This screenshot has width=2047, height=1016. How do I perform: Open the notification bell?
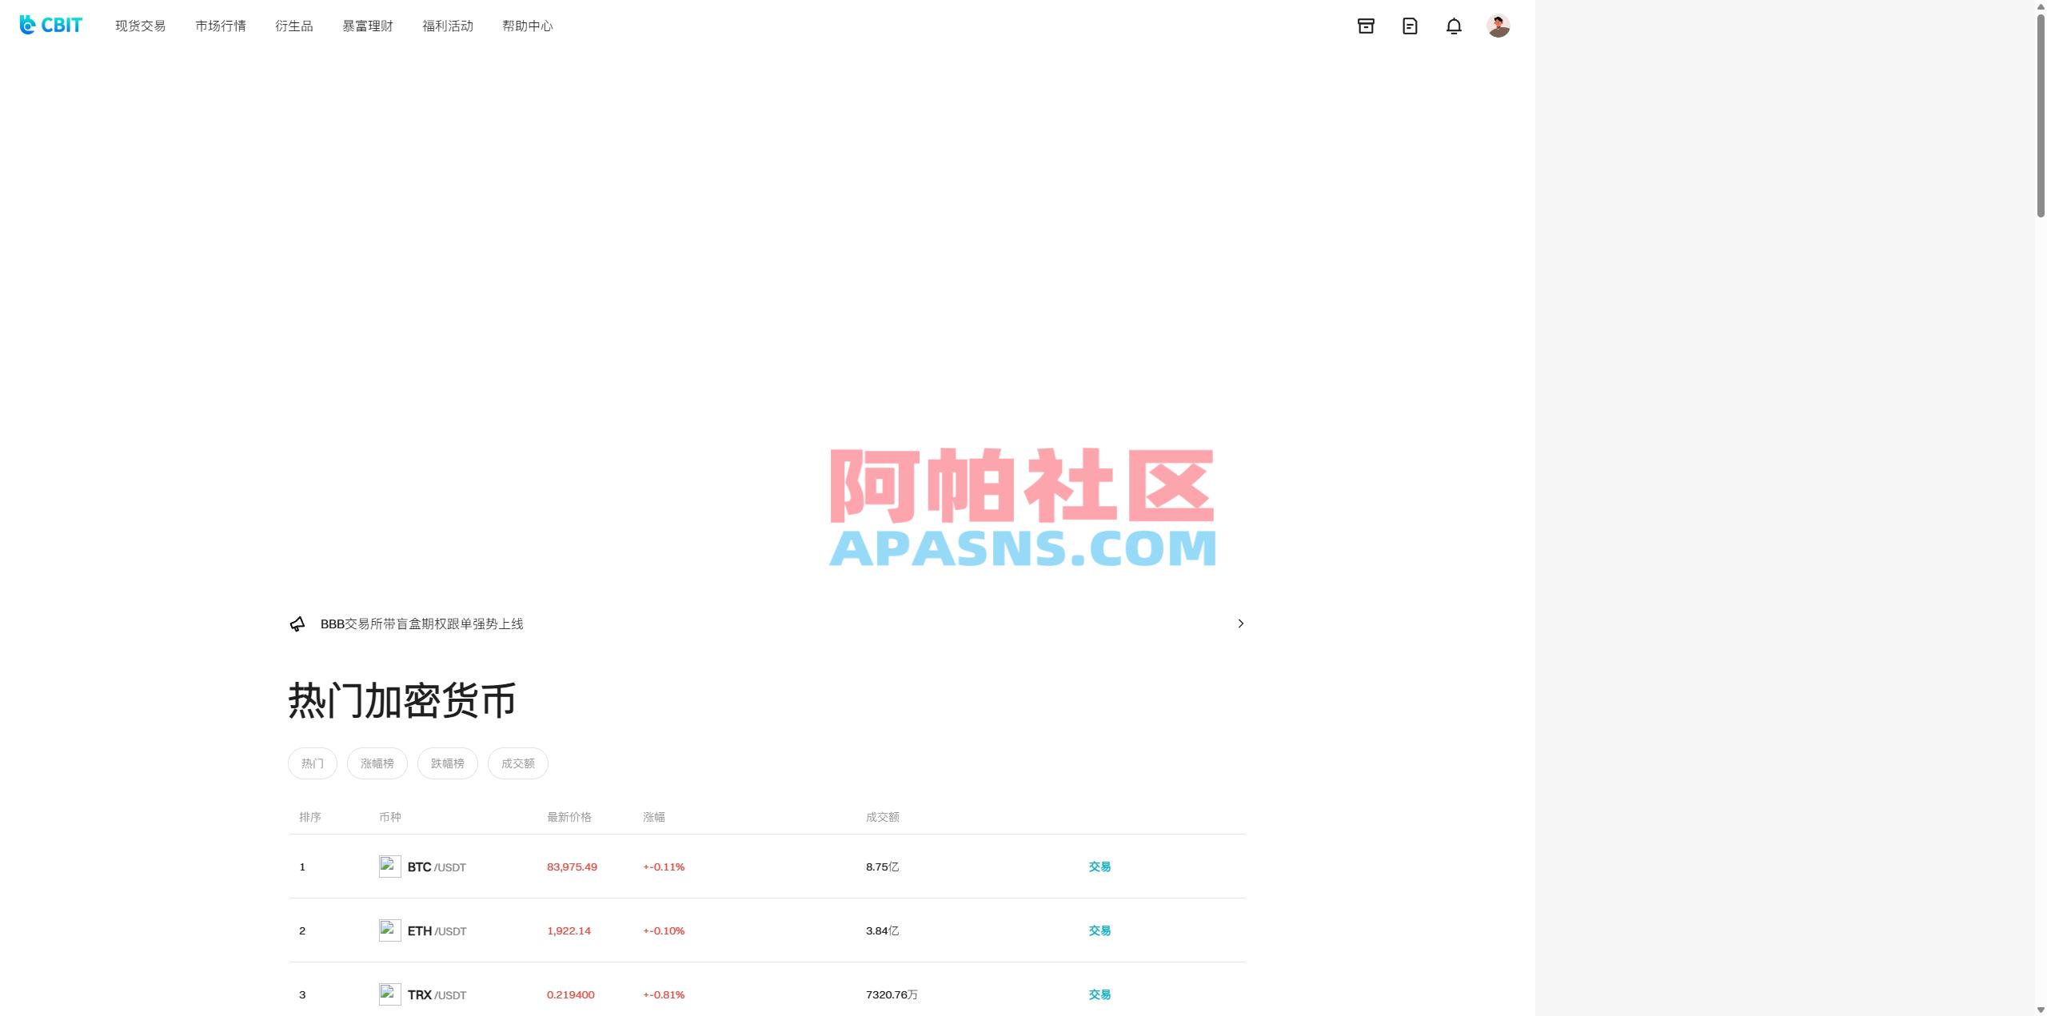(x=1454, y=26)
